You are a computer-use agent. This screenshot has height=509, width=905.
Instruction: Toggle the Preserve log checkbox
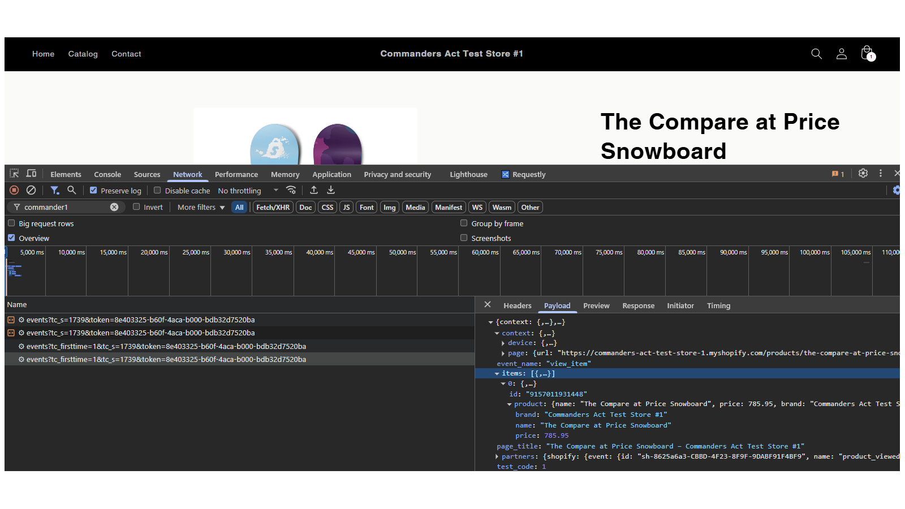[x=93, y=191]
